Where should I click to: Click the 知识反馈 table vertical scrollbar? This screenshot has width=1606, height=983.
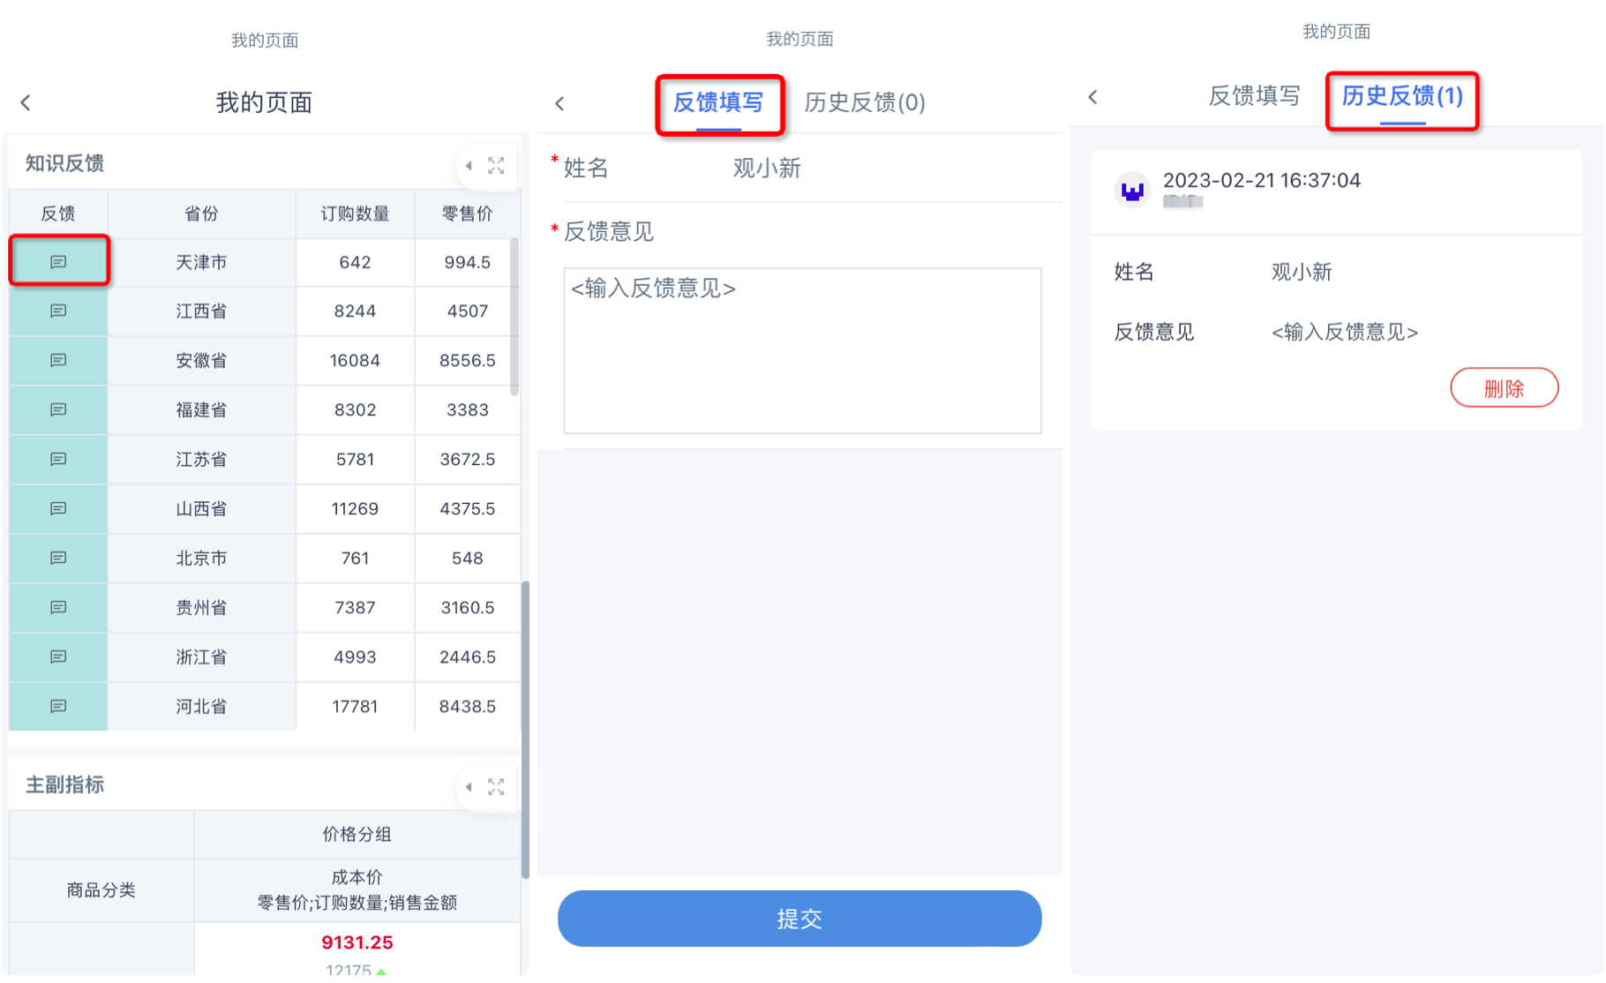click(x=514, y=318)
